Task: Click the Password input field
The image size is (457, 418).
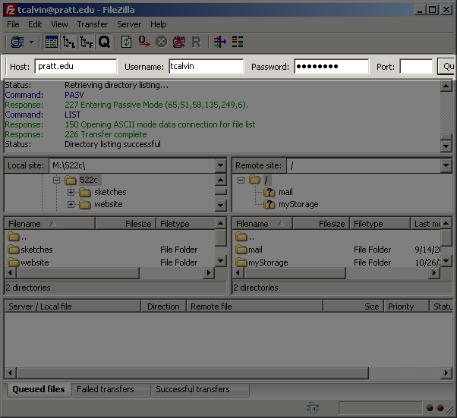Action: click(332, 67)
